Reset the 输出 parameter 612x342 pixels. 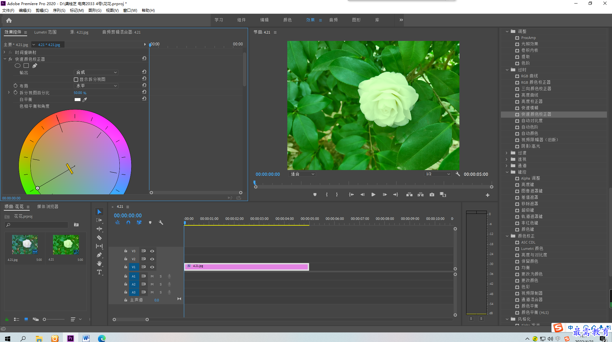click(x=144, y=72)
